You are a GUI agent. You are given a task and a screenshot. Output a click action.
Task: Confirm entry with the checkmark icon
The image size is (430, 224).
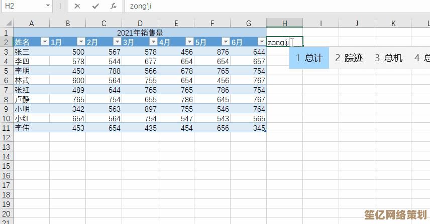point(95,6)
